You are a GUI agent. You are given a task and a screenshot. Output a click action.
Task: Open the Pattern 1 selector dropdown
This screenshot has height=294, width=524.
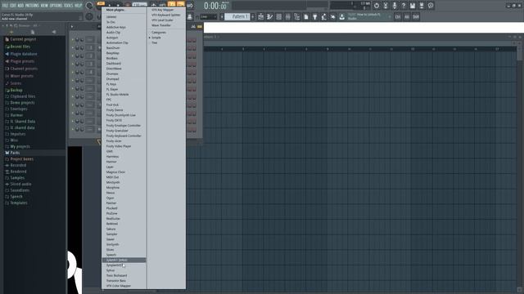237,16
